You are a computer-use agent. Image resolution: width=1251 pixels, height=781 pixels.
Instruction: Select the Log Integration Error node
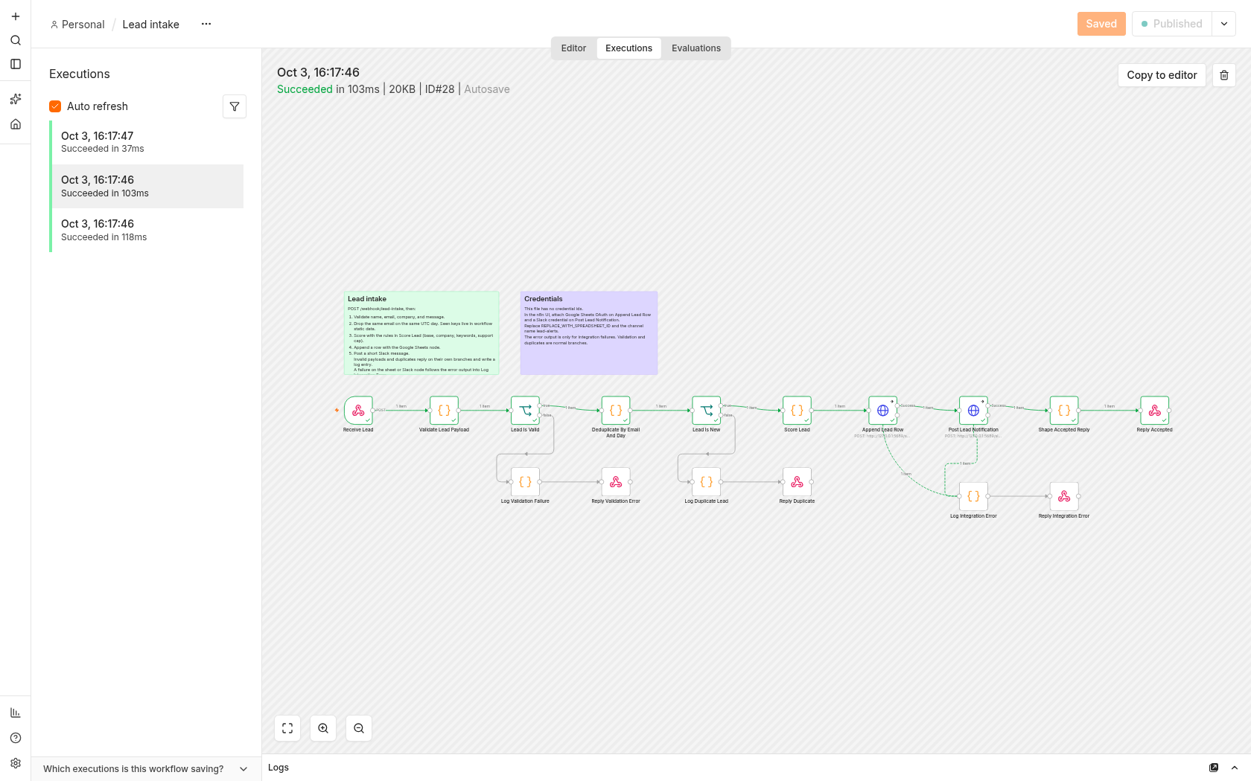(x=973, y=496)
